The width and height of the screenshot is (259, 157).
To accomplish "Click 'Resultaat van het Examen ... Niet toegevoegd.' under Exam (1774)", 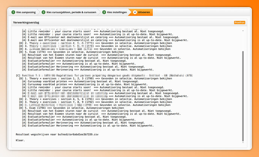I will (97, 55).
